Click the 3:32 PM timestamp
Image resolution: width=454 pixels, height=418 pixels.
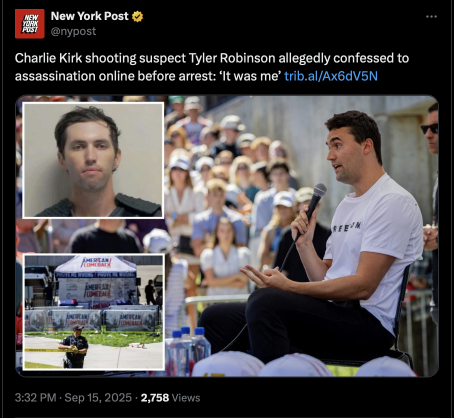[35, 397]
